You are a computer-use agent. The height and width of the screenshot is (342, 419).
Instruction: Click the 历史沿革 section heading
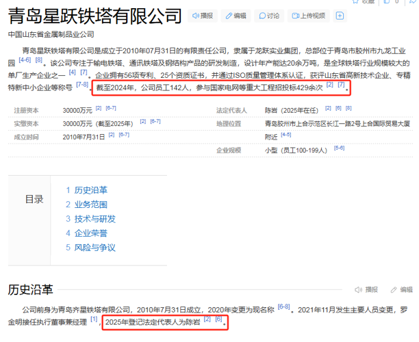click(x=30, y=289)
